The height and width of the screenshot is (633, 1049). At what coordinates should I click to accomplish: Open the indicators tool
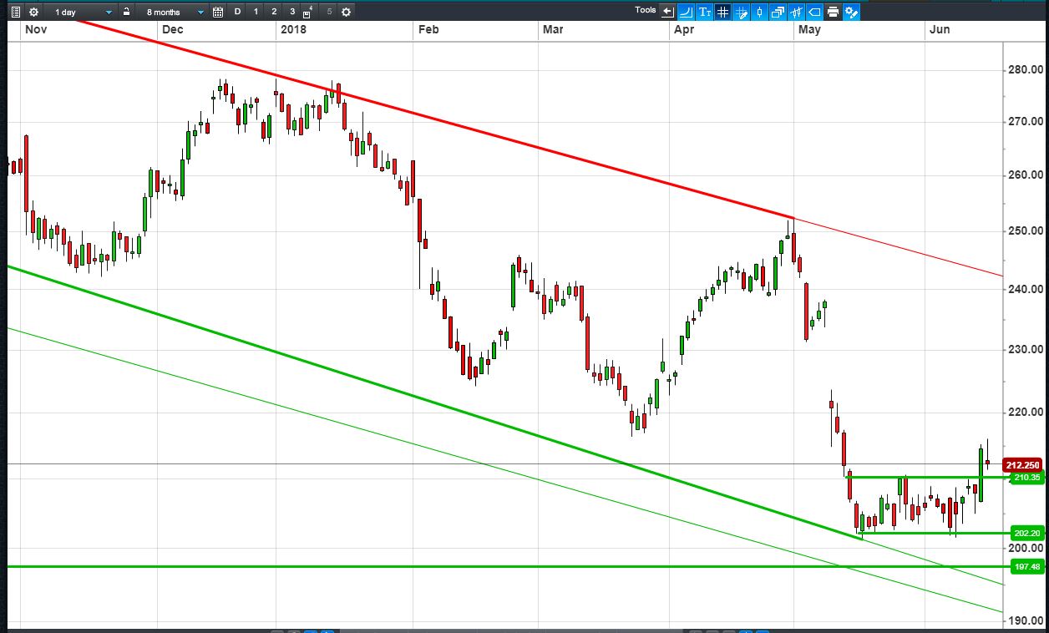point(796,12)
